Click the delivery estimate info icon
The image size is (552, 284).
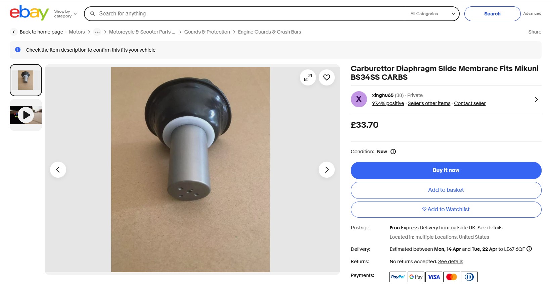[529, 249]
